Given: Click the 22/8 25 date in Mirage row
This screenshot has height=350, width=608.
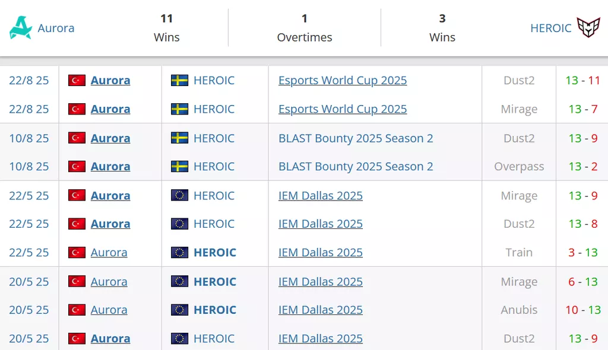Looking at the screenshot, I should pos(29,109).
